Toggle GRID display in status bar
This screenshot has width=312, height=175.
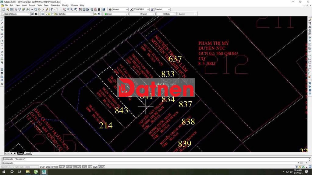48,167
